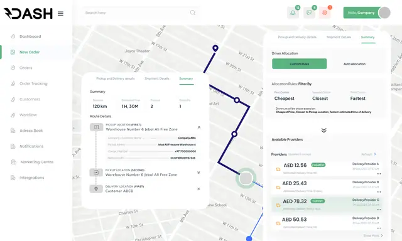Click the driver location circle on map
This screenshot has width=402, height=241.
click(246, 178)
